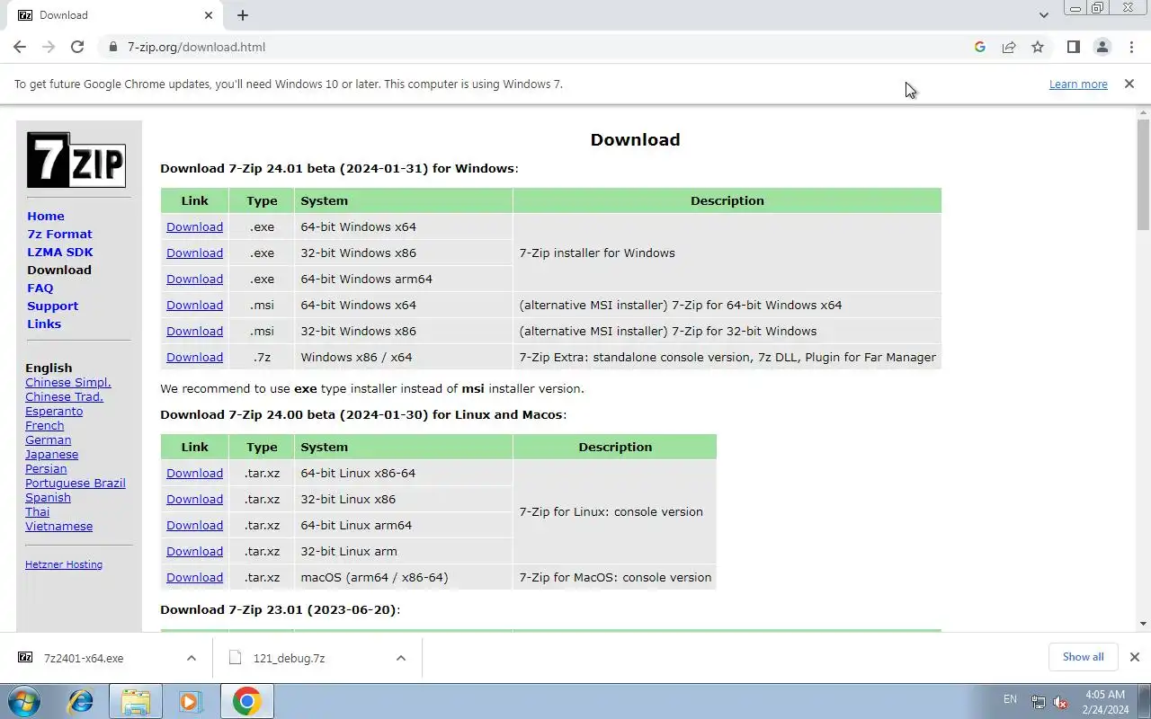The height and width of the screenshot is (719, 1151).
Task: Switch language to Chinese Trad.
Action: tap(65, 396)
